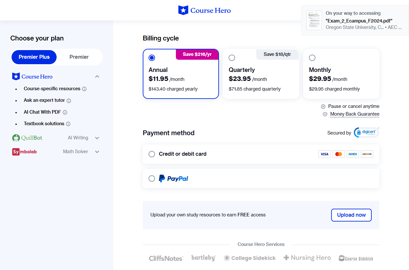409x270 pixels.
Task: Open the College Sidekick service logo
Action: click(x=250, y=258)
